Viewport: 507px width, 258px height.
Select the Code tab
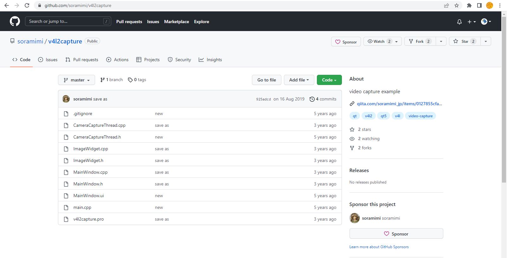pyautogui.click(x=21, y=60)
